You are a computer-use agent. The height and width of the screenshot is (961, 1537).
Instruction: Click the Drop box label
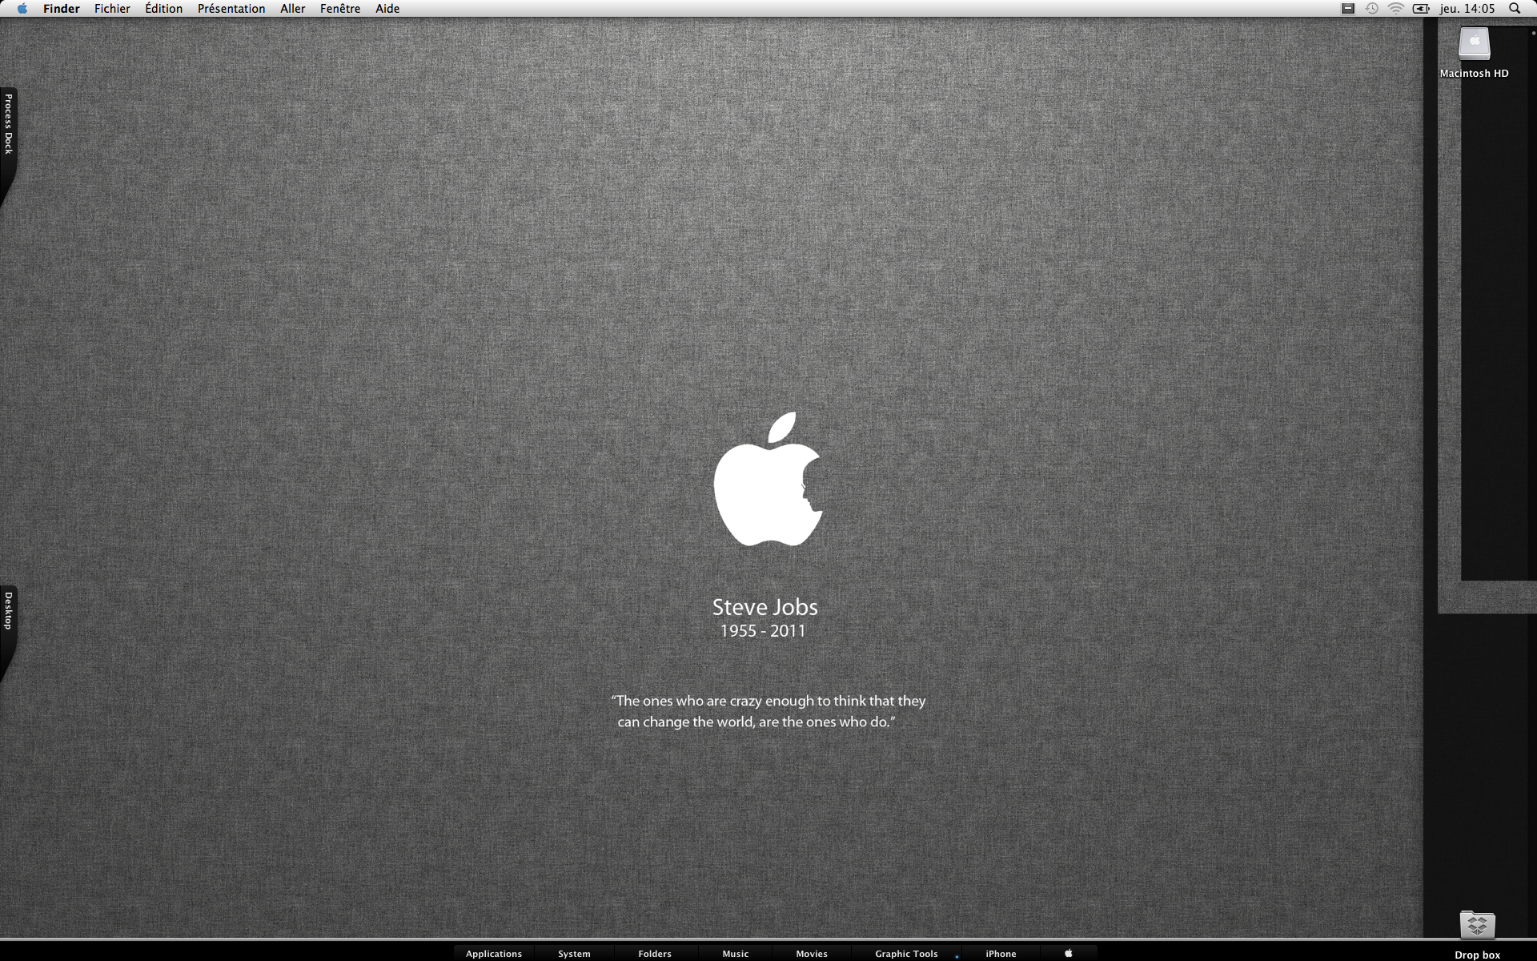tap(1477, 955)
